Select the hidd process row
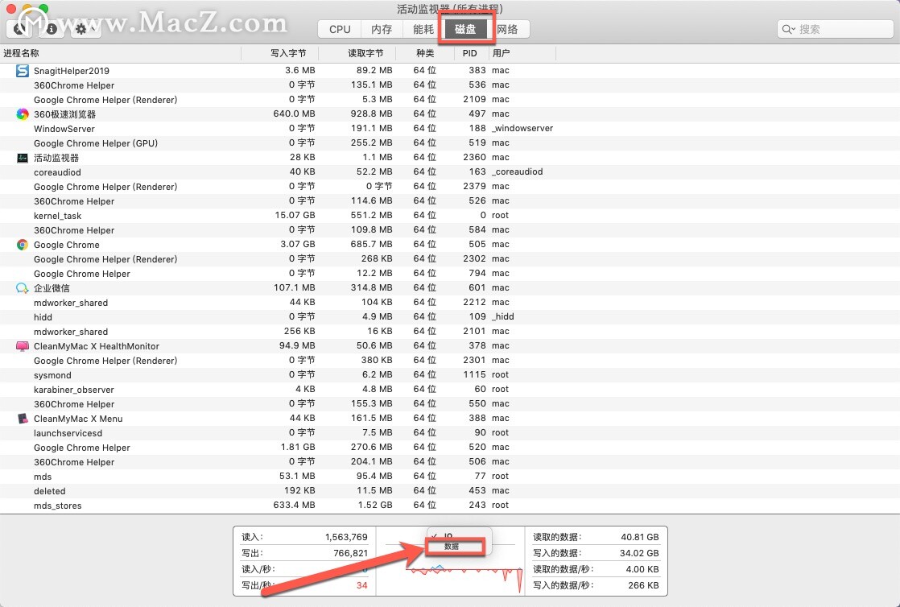The image size is (900, 607). tap(450, 317)
